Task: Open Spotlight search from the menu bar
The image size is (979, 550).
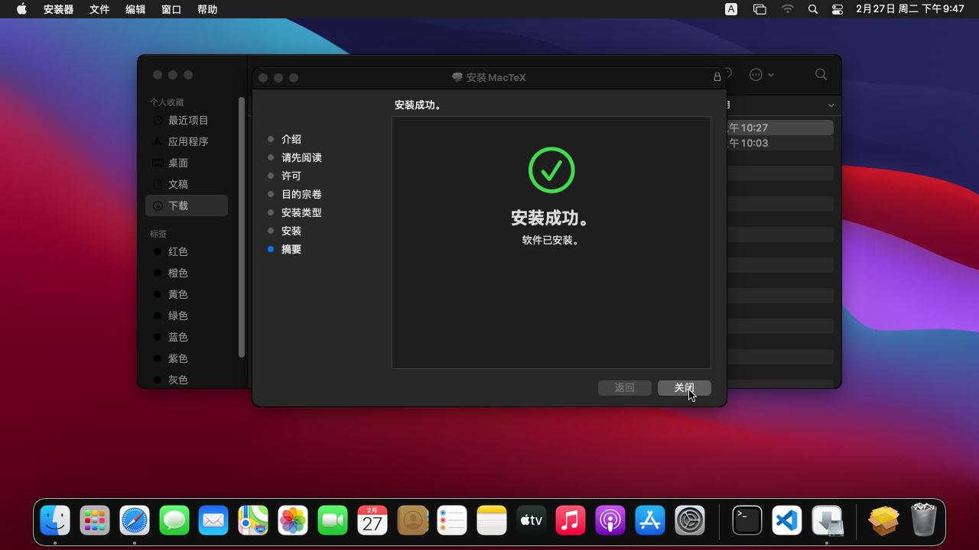Action: point(813,9)
